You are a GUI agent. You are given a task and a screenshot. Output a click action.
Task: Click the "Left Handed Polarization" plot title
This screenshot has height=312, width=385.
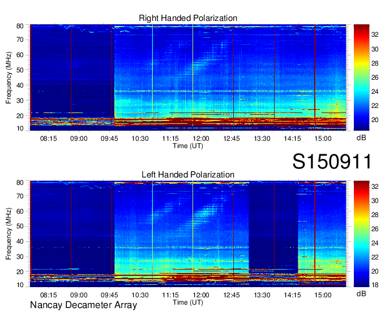188,175
